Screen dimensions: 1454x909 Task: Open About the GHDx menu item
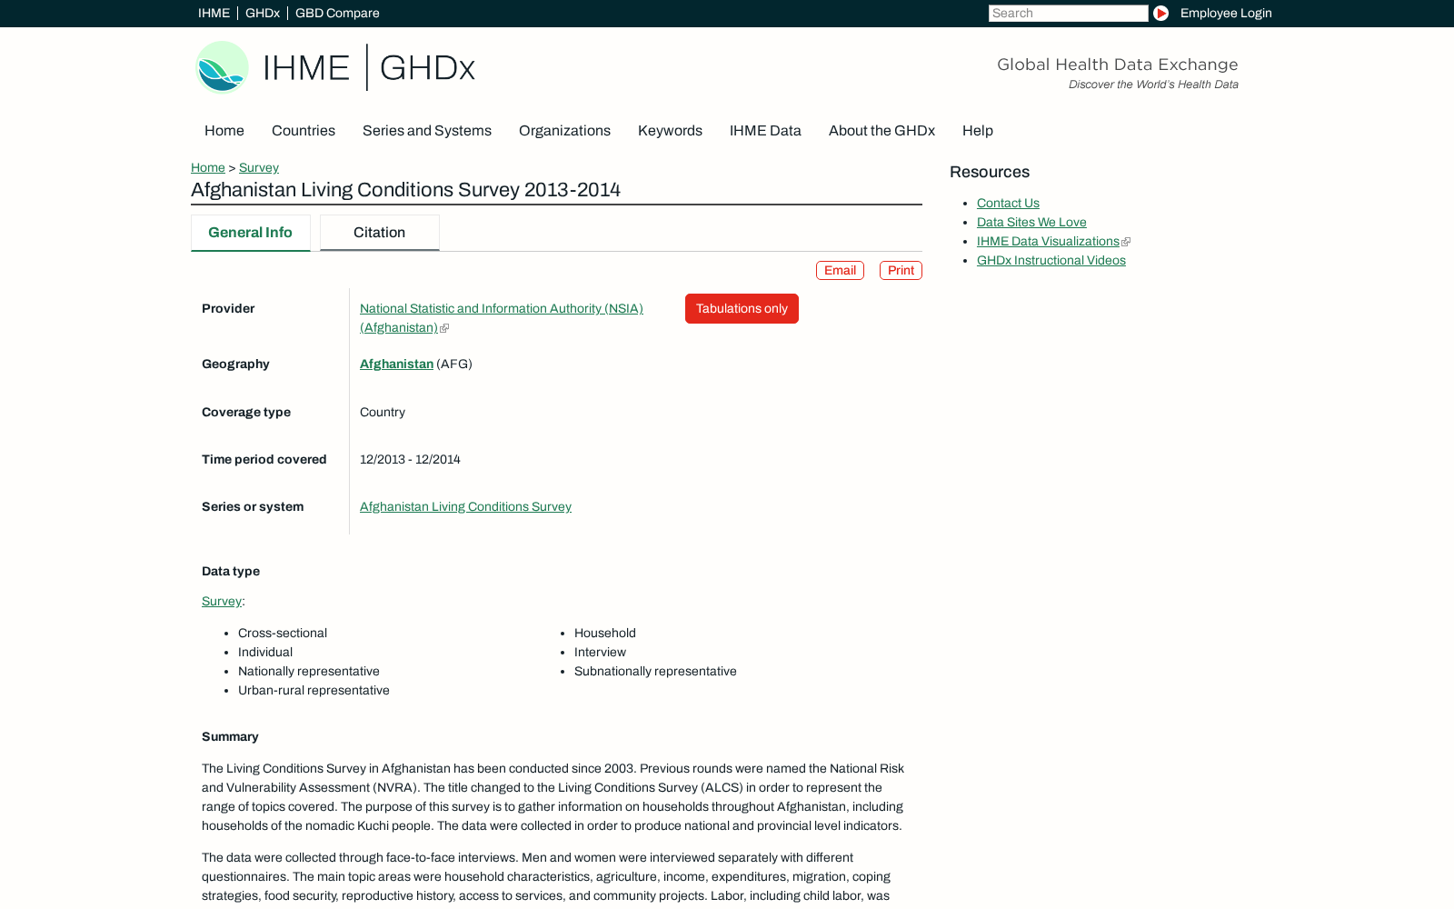881,131
